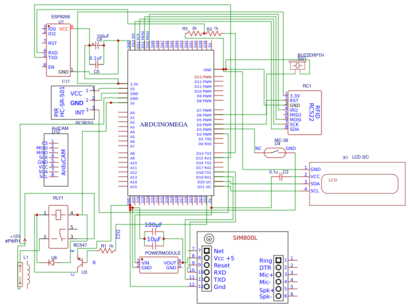
Task: Click the red VCC label on ESP8266
Action: point(64,29)
